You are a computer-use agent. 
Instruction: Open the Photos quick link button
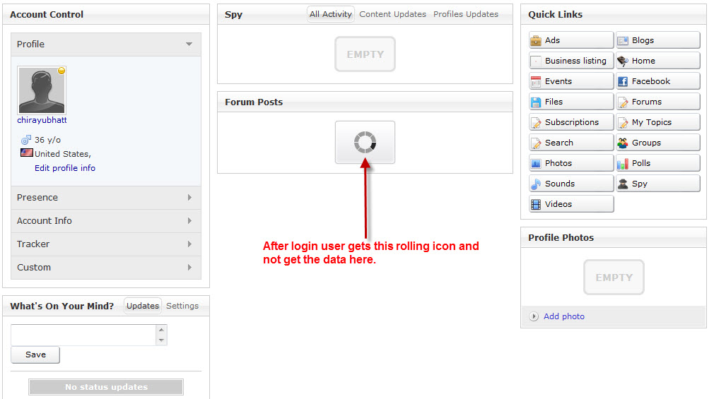(x=571, y=163)
